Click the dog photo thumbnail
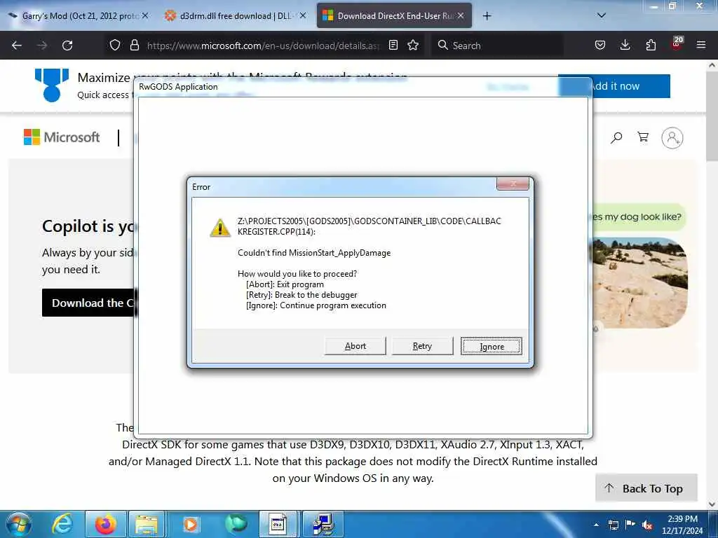The height and width of the screenshot is (538, 718). (639, 282)
